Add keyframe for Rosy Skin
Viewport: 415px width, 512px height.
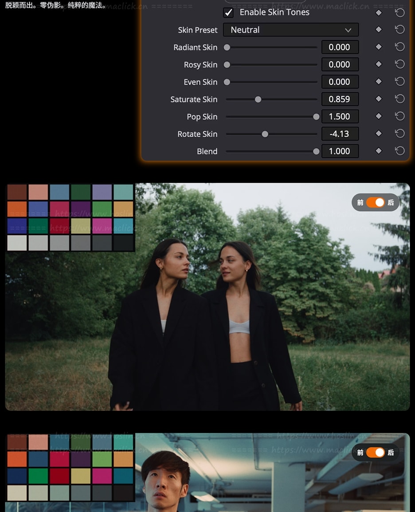tap(379, 64)
